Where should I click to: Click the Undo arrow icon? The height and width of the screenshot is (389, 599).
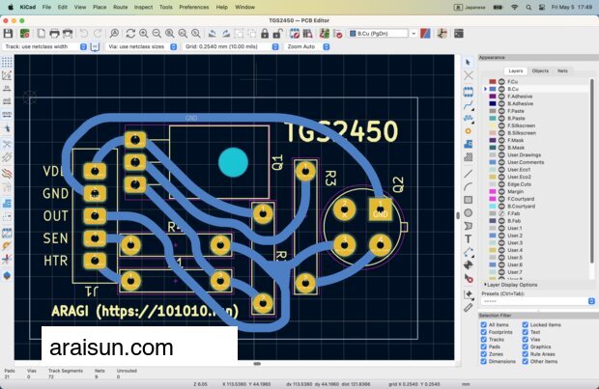click(x=84, y=34)
